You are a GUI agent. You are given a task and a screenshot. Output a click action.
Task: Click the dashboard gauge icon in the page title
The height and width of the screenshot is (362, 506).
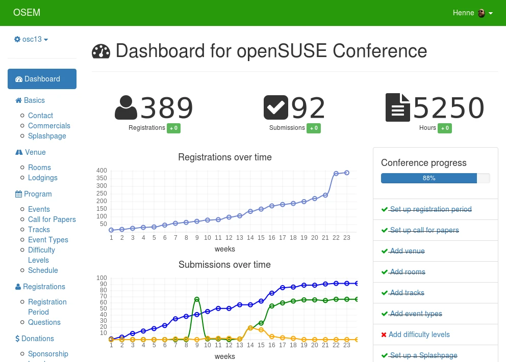(101, 51)
